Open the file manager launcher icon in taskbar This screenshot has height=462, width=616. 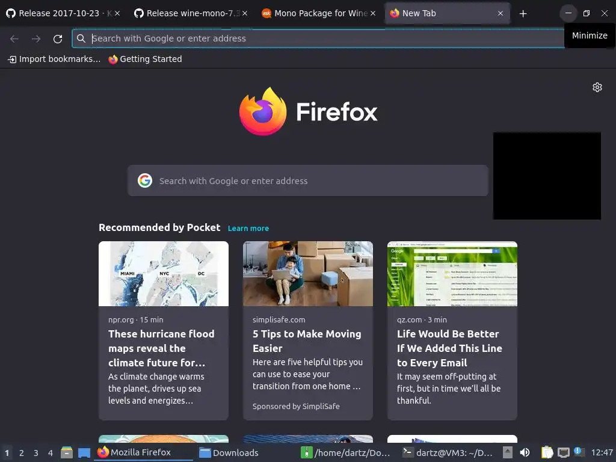pos(67,452)
